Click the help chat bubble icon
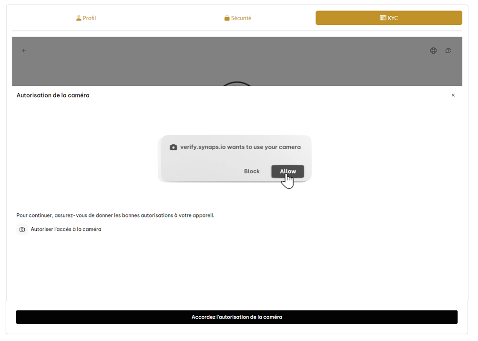478x341 pixels. coord(448,51)
